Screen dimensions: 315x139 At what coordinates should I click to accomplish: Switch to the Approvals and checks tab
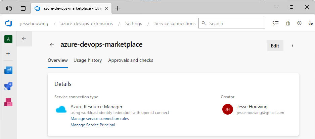click(x=131, y=60)
